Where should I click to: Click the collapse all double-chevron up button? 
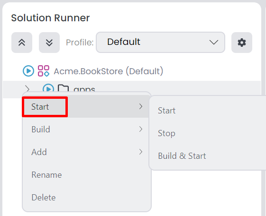point(22,43)
